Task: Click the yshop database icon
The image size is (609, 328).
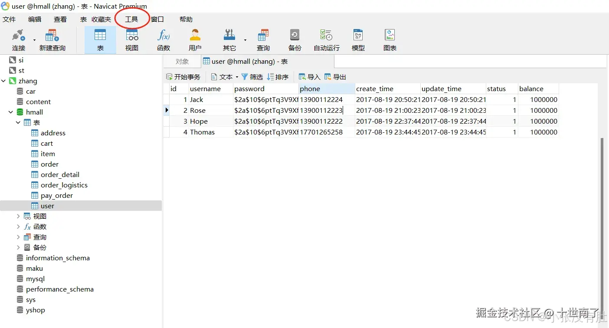Action: (20, 310)
